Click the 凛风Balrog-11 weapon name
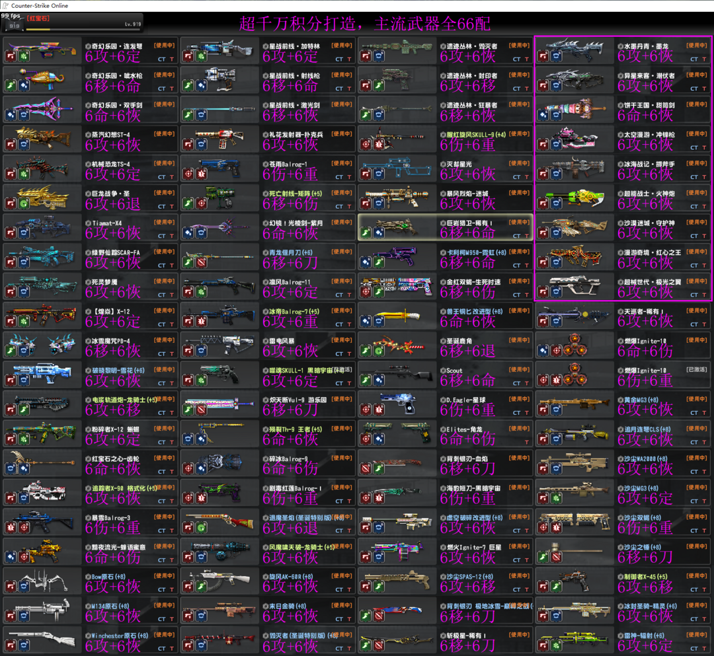Image resolution: width=714 pixels, height=656 pixels. pyautogui.click(x=290, y=282)
